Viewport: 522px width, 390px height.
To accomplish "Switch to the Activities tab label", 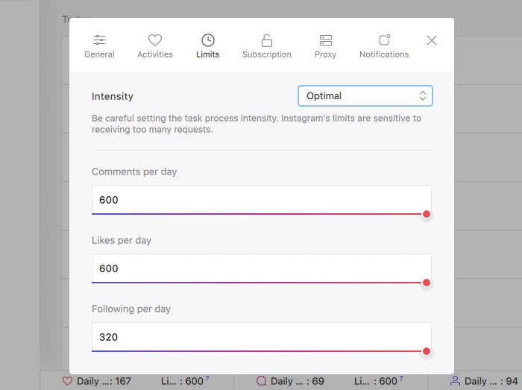I will [x=155, y=54].
